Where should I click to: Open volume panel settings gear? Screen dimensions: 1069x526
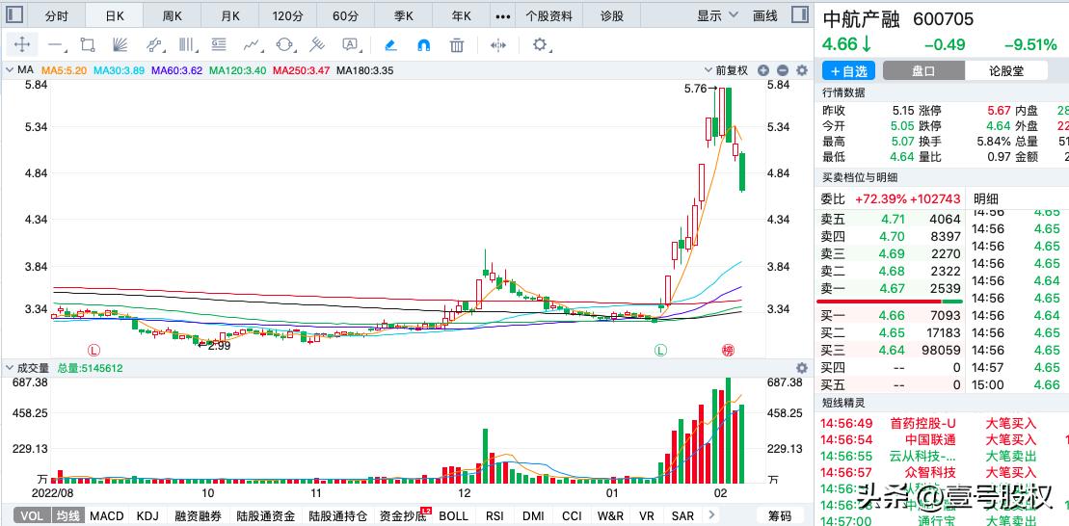coord(802,368)
